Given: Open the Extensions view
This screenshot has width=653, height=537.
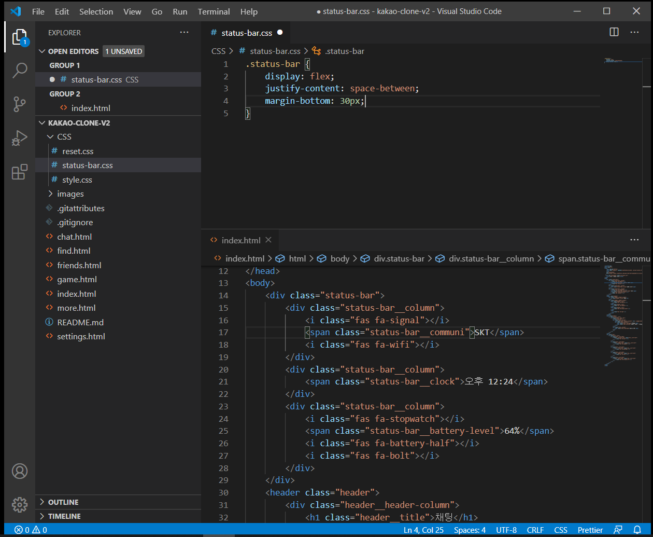Looking at the screenshot, I should tap(20, 172).
